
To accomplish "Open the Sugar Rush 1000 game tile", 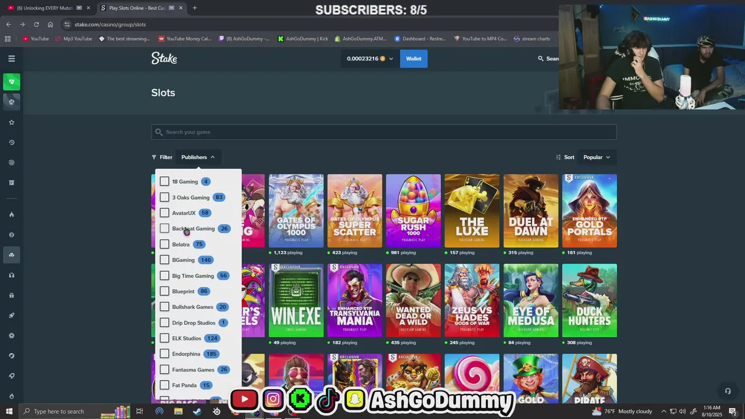I will click(x=413, y=211).
